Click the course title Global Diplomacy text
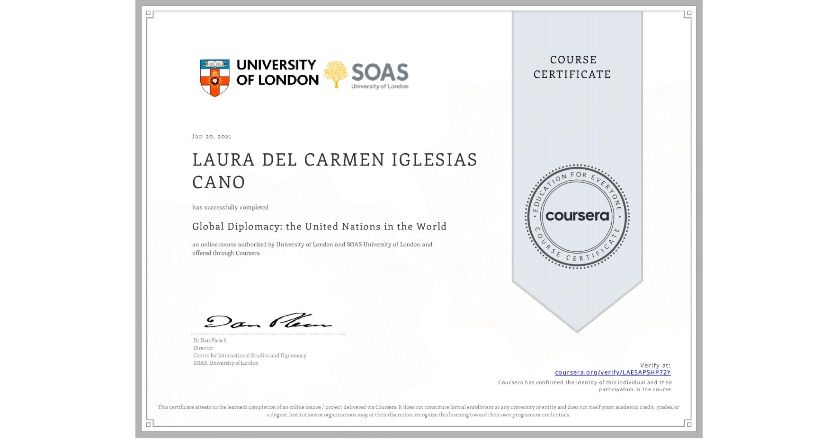Image resolution: width=839 pixels, height=439 pixels. pos(319,227)
